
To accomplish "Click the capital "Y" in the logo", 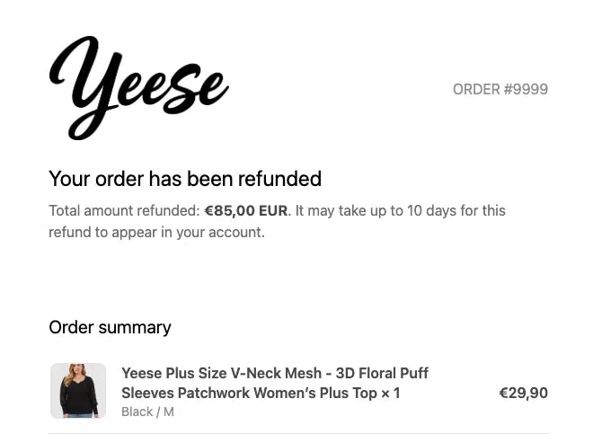I will point(81,85).
